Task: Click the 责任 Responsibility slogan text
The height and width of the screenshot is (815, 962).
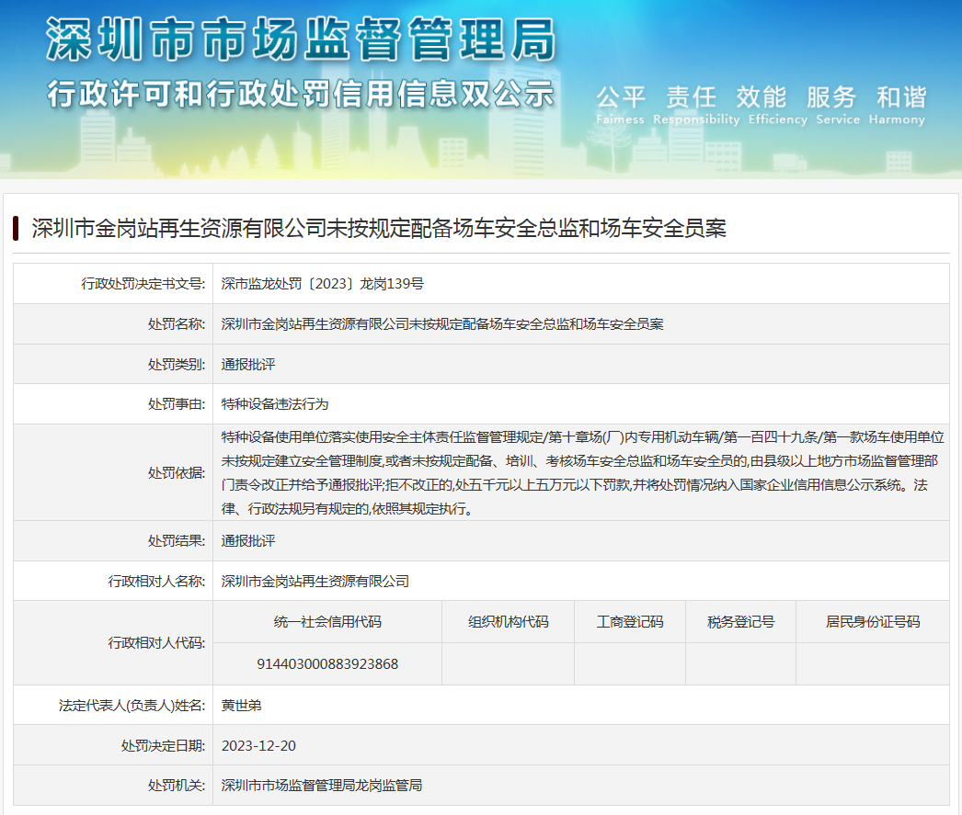Action: [695, 106]
